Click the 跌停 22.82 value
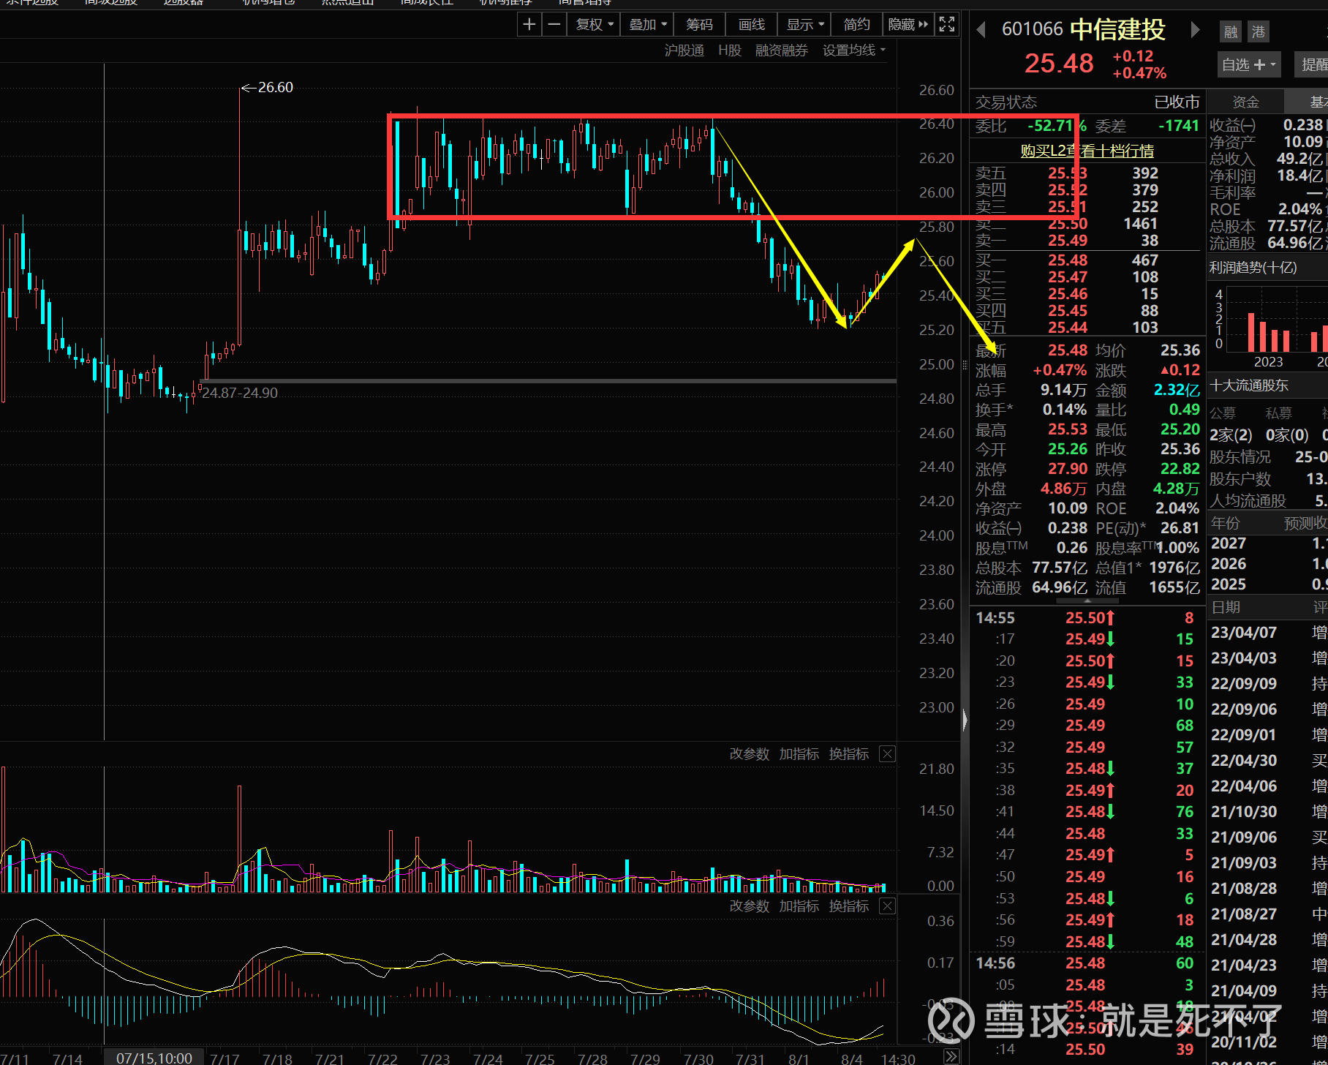Image resolution: width=1328 pixels, height=1065 pixels. [x=1180, y=469]
